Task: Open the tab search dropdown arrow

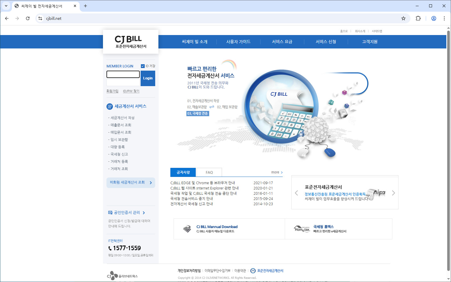Action: pyautogui.click(x=6, y=6)
